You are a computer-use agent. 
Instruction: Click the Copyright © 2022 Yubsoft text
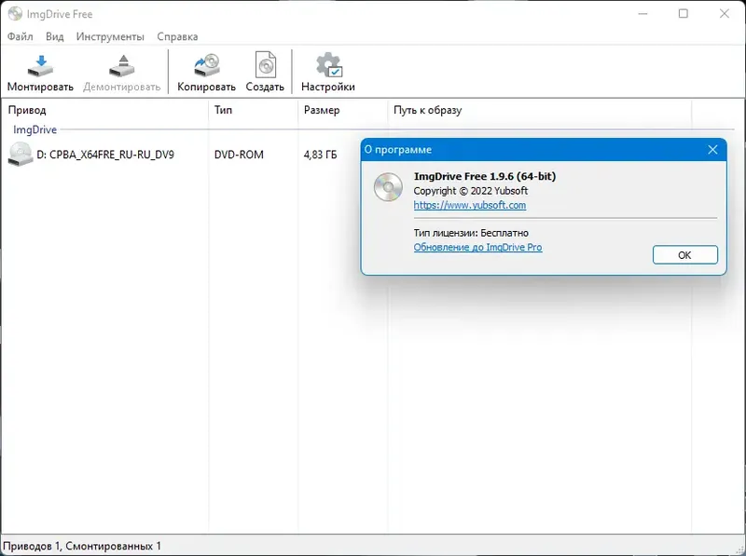pos(471,191)
